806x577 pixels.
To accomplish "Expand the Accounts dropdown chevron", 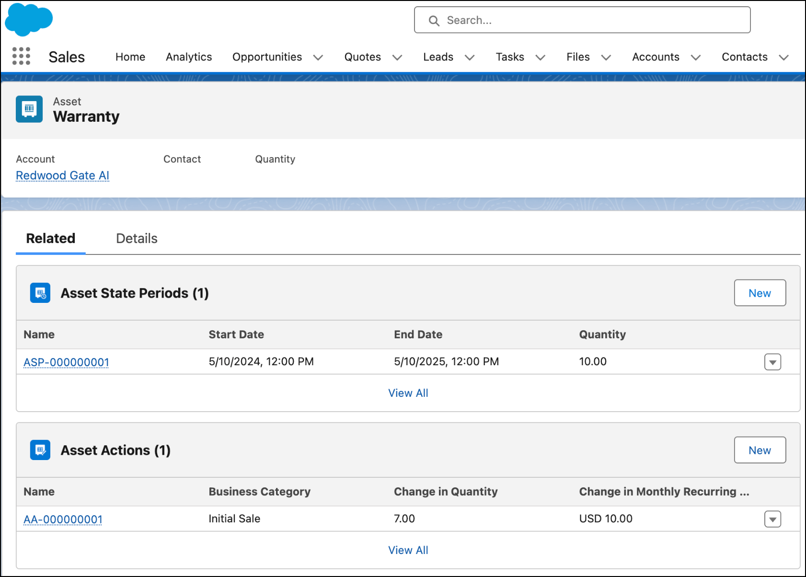I will [x=696, y=58].
